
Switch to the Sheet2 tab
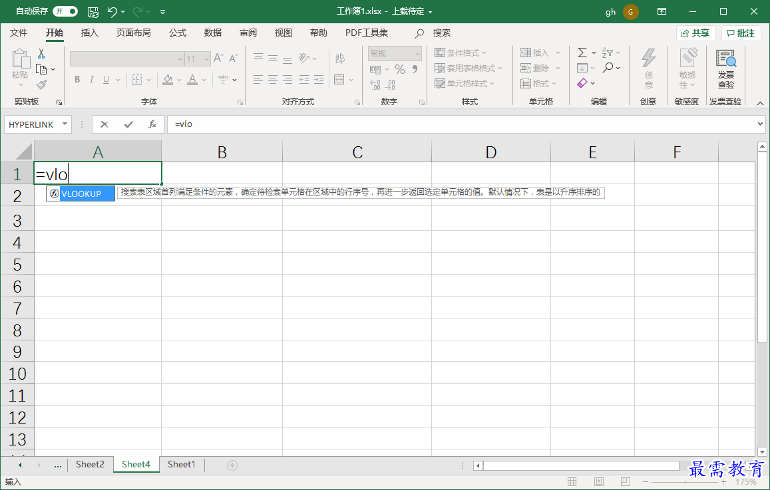pyautogui.click(x=90, y=465)
